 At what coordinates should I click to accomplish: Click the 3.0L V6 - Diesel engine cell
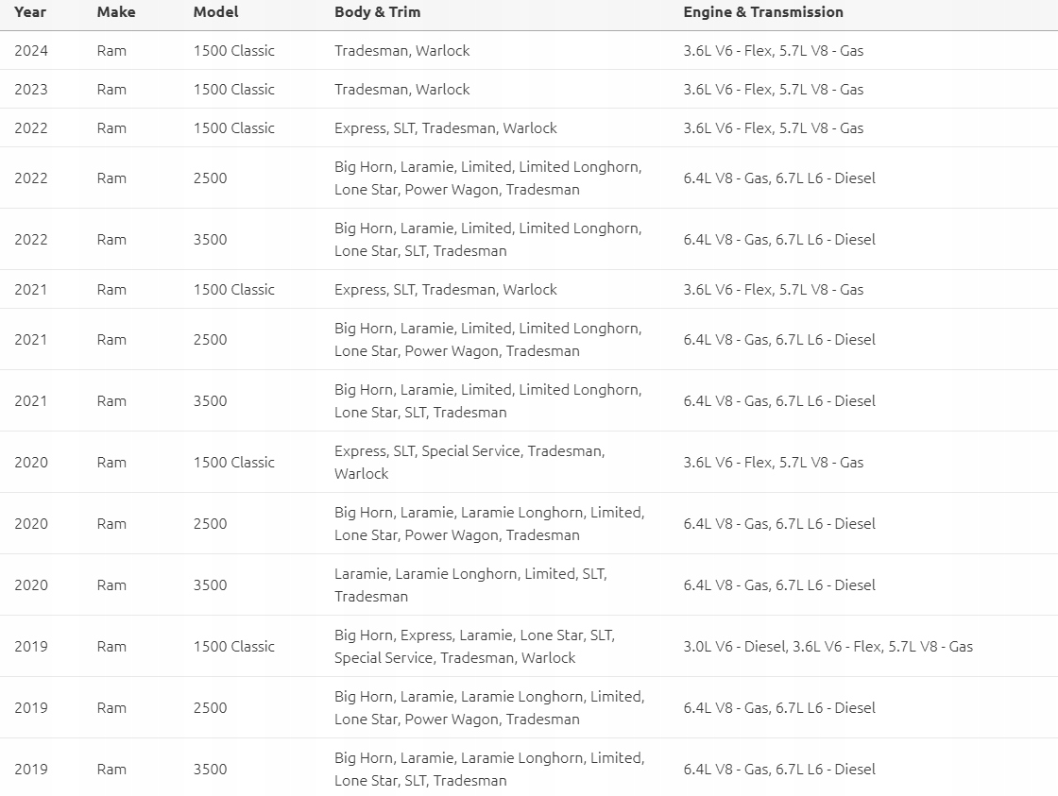pos(828,646)
